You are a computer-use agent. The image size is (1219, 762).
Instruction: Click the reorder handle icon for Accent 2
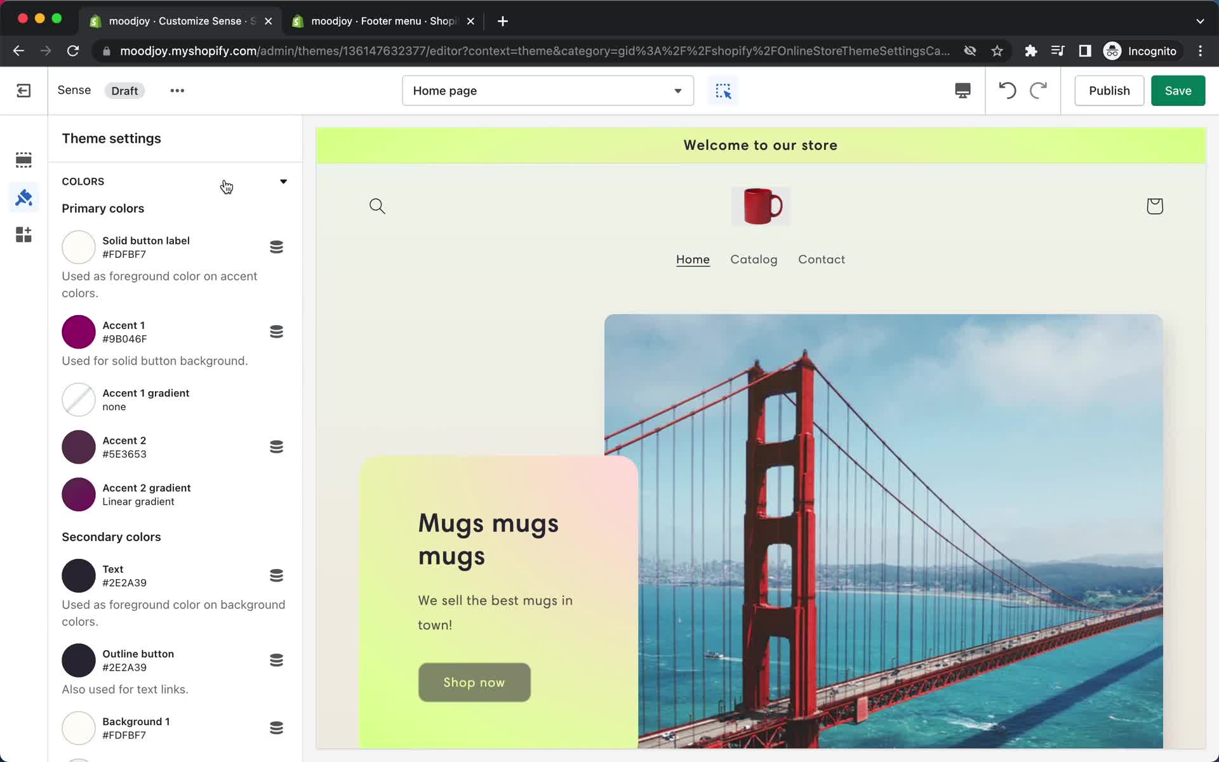[x=276, y=447]
